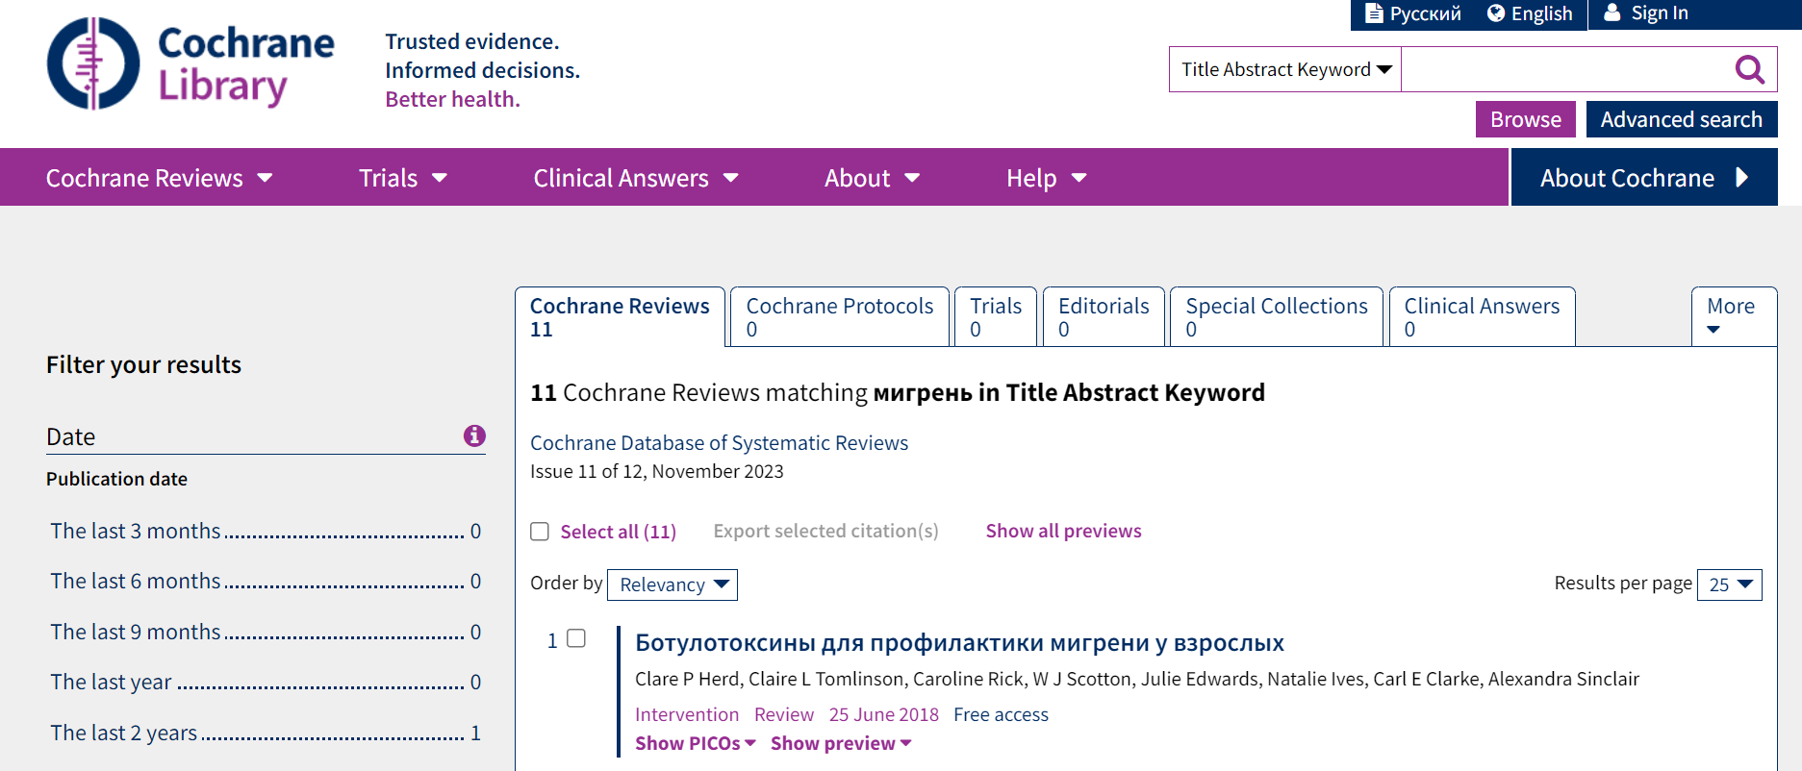1802x771 pixels.
Task: Click the Cochrane Library logo
Action: point(190,63)
